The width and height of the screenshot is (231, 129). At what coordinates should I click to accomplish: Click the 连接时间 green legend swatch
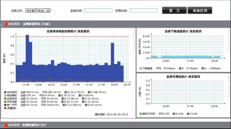pyautogui.click(x=5, y=98)
